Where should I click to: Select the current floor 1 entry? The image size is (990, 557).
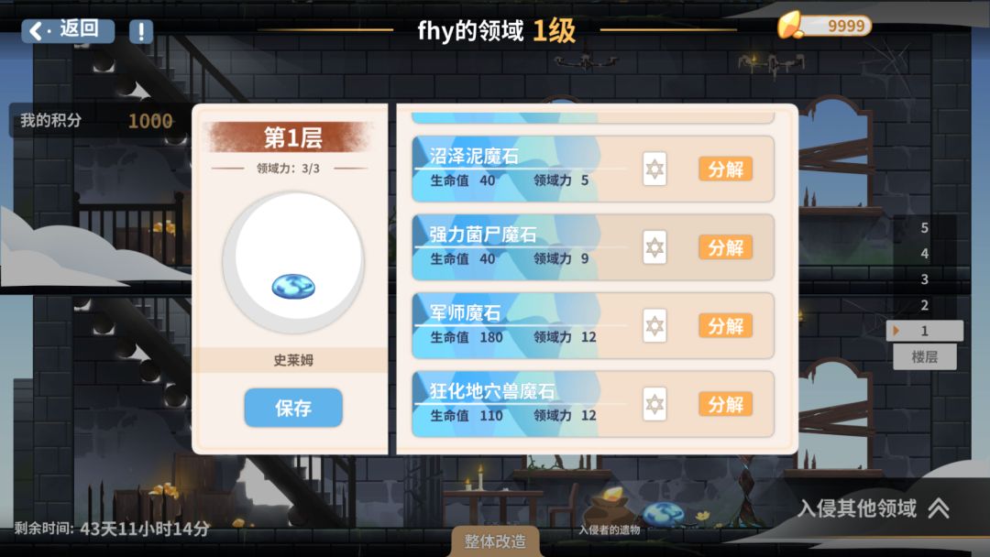924,331
